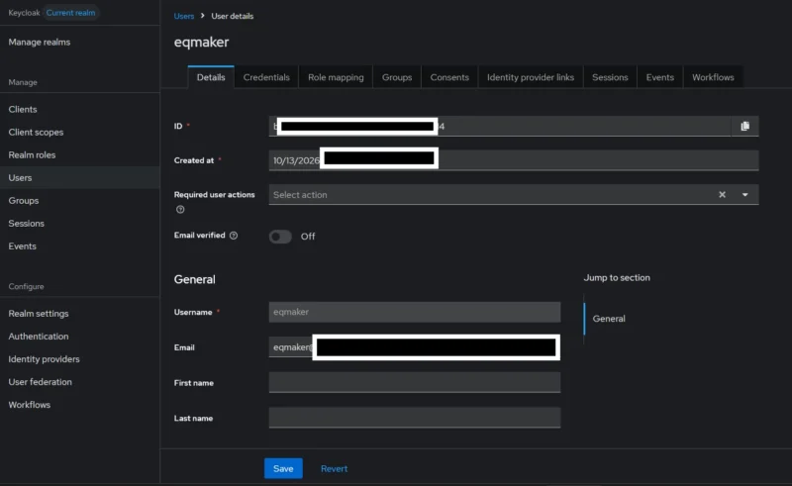The height and width of the screenshot is (486, 792).
Task: Switch to the Credentials tab
Action: click(x=266, y=77)
